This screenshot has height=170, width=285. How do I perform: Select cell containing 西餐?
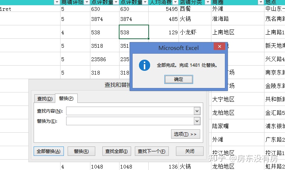click(x=195, y=9)
